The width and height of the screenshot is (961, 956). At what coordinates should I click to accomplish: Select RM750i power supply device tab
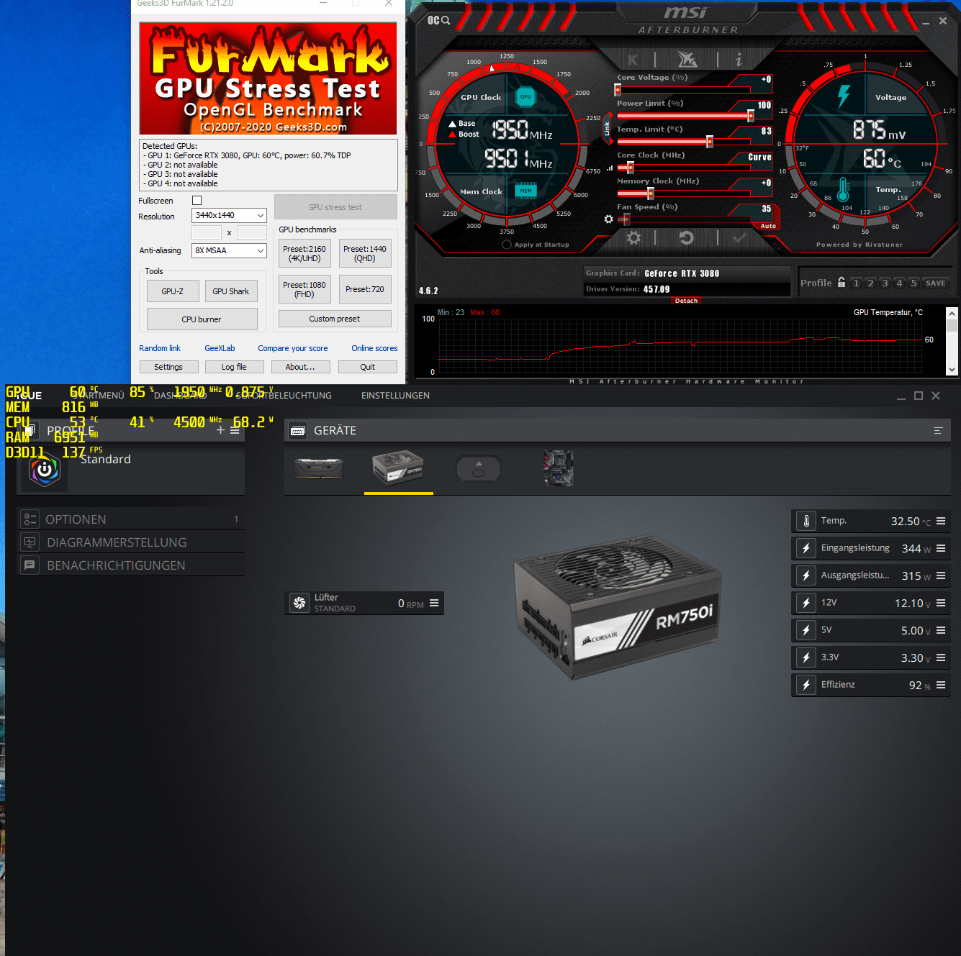click(398, 468)
